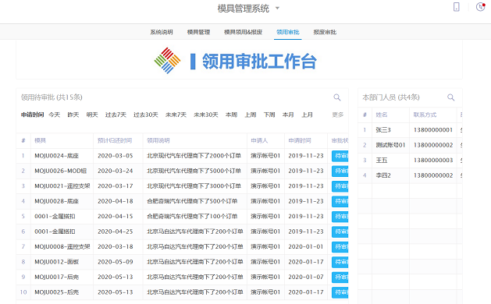Search icon in 本部门人员 panel
Viewport: 491px width, 304px height.
pos(450,97)
